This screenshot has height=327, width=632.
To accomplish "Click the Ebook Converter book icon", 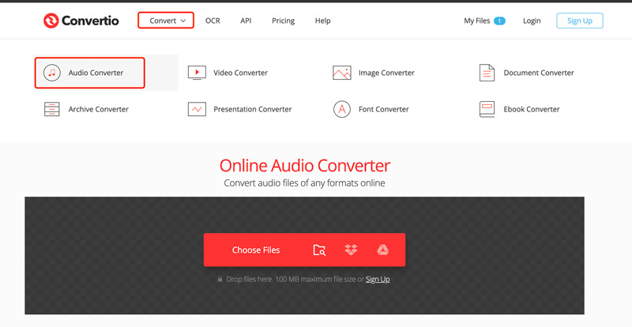I will pyautogui.click(x=487, y=110).
